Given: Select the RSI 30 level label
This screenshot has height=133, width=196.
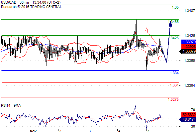Looking at the screenshot, I should [x=193, y=126].
